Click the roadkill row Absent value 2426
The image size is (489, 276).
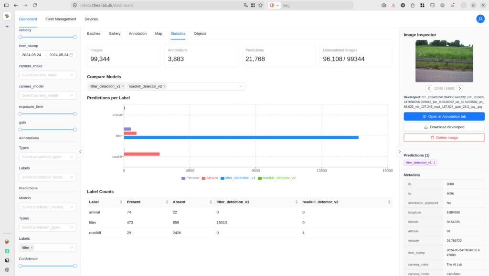coord(177,233)
